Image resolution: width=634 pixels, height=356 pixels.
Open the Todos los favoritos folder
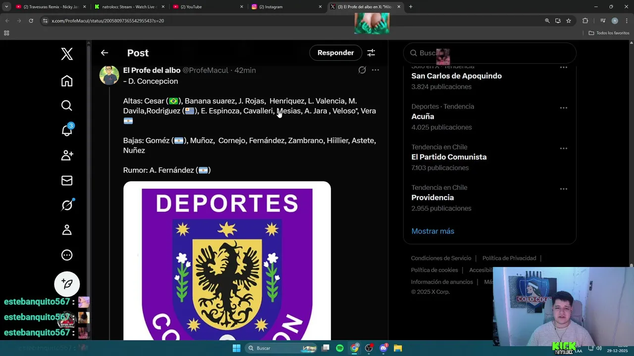pos(609,33)
